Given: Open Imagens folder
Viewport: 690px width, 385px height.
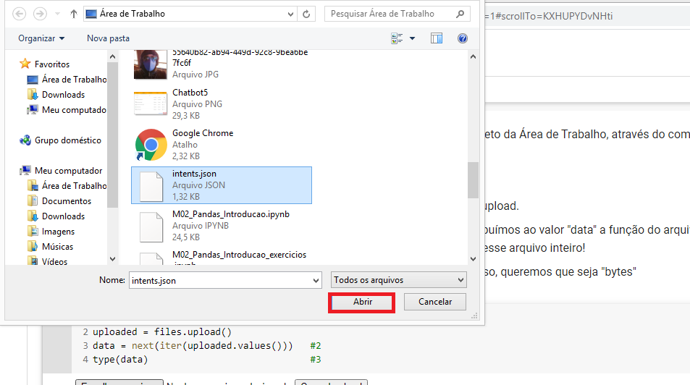Looking at the screenshot, I should click(51, 232).
